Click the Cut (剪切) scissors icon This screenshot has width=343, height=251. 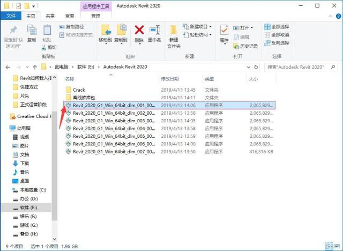pyautogui.click(x=44, y=47)
